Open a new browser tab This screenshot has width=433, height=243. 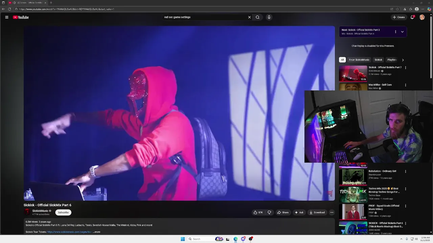[x=51, y=3]
